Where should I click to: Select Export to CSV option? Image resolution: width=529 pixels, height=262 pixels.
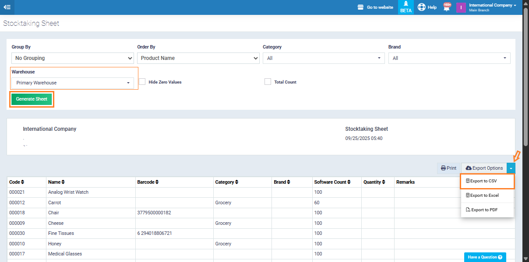point(487,181)
